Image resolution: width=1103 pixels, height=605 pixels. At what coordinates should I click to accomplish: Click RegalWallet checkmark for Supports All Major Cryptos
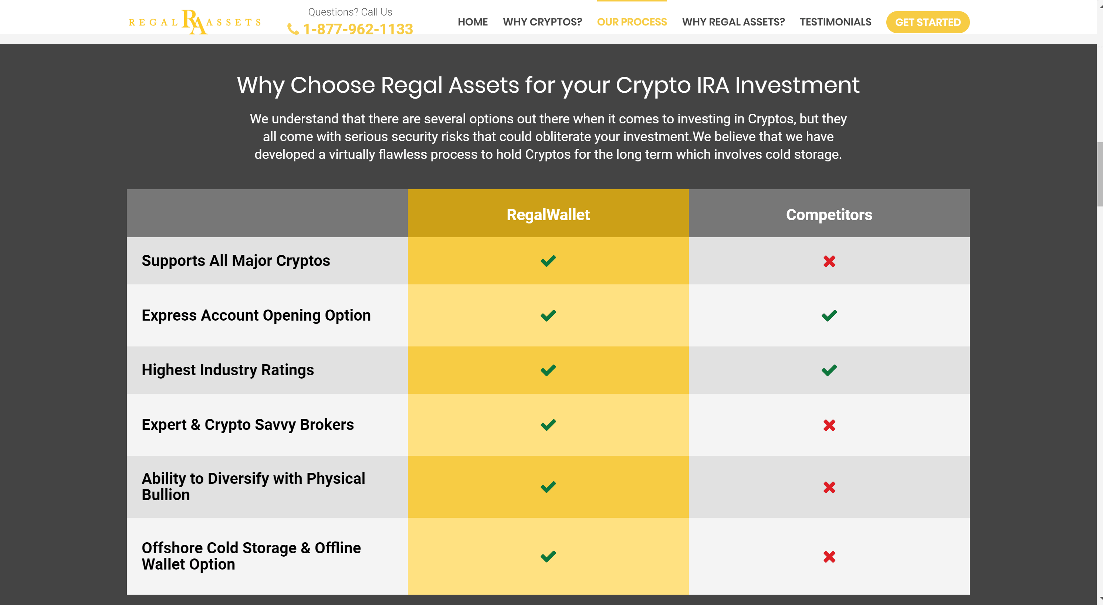(x=548, y=261)
